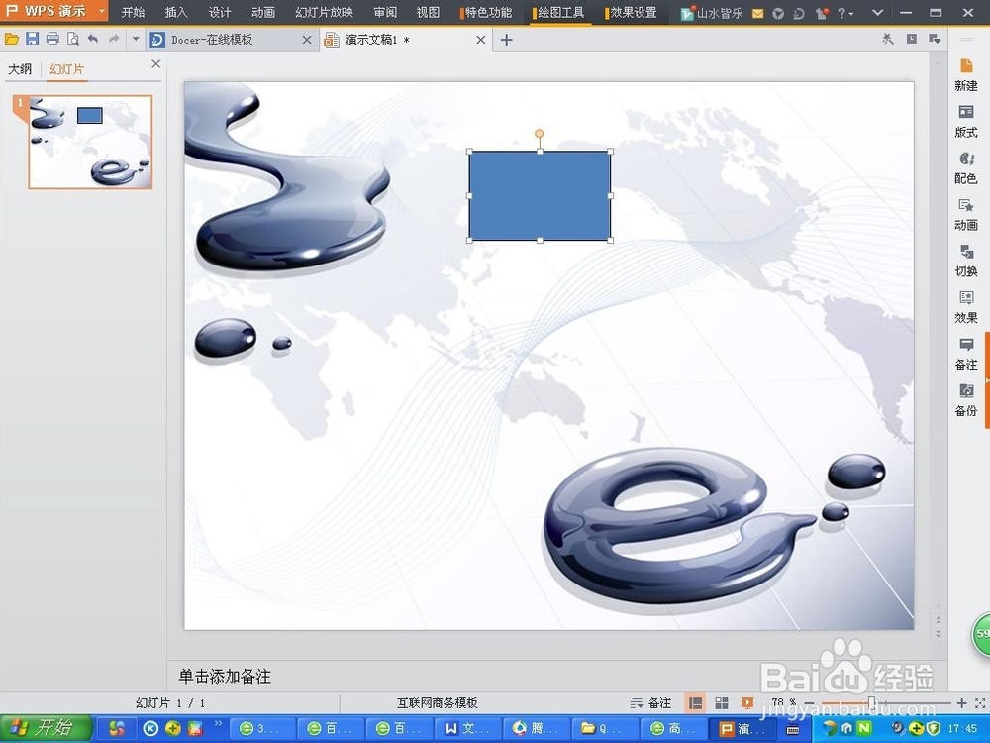The height and width of the screenshot is (743, 990).
Task: Open the help question mark dropdown
Action: 845,13
